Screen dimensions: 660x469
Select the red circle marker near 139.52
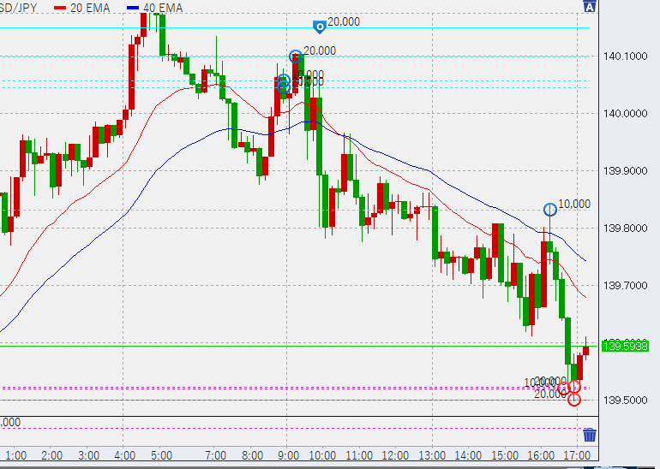click(x=574, y=387)
